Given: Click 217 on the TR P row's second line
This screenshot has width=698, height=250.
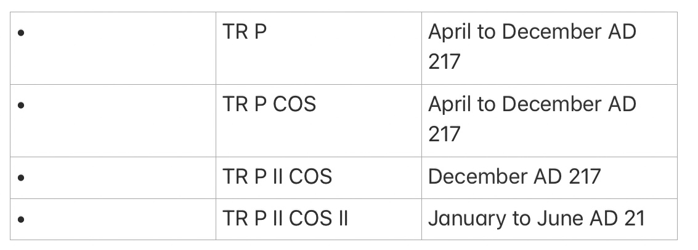Looking at the screenshot, I should click(x=444, y=61).
